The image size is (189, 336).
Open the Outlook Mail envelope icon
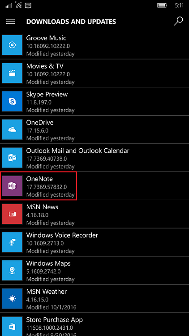tap(12, 158)
